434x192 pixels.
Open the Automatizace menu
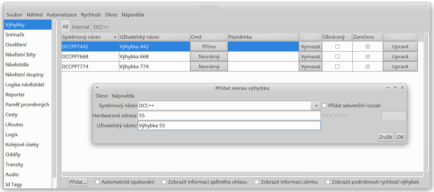pos(62,15)
